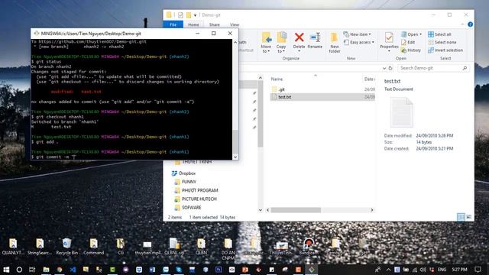
Task: Select Dropbox in the navigation pane
Action: pos(187,173)
